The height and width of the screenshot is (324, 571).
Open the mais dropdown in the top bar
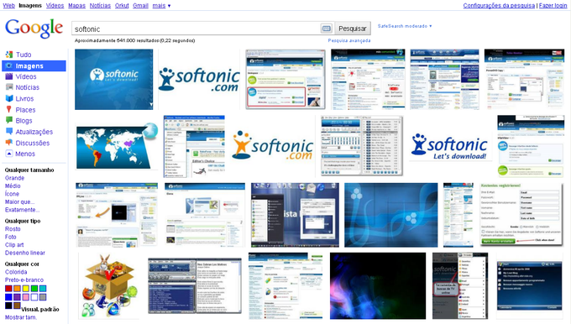(x=161, y=6)
